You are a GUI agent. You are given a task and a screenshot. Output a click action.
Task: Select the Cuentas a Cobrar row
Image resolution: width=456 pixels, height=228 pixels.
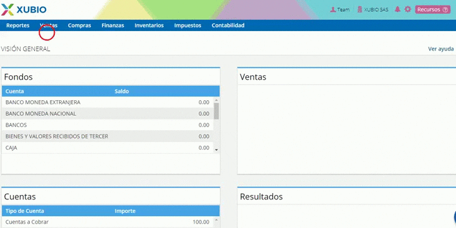pos(108,222)
